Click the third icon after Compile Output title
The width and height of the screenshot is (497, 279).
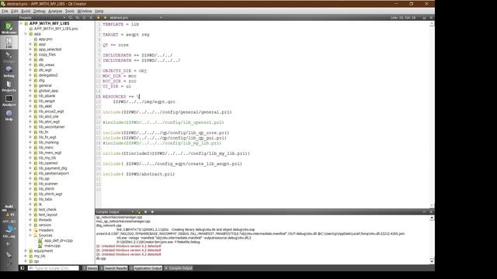click(x=152, y=212)
